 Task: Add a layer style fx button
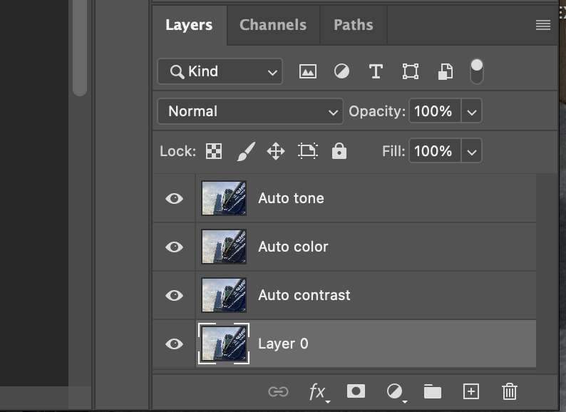click(318, 392)
